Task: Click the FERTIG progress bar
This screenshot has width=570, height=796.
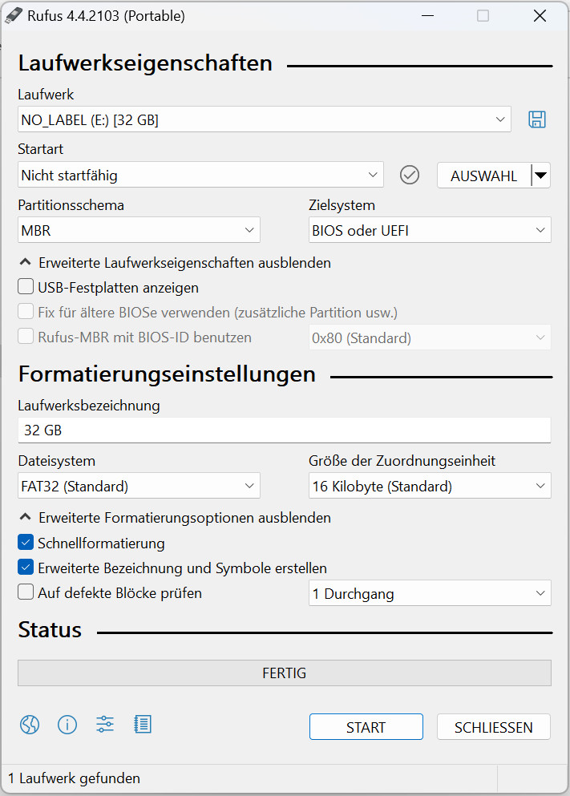Action: point(285,673)
